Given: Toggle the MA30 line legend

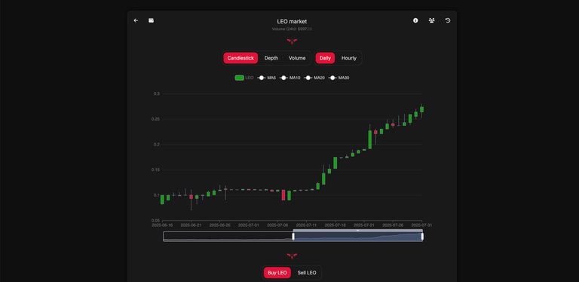Looking at the screenshot, I should [339, 78].
